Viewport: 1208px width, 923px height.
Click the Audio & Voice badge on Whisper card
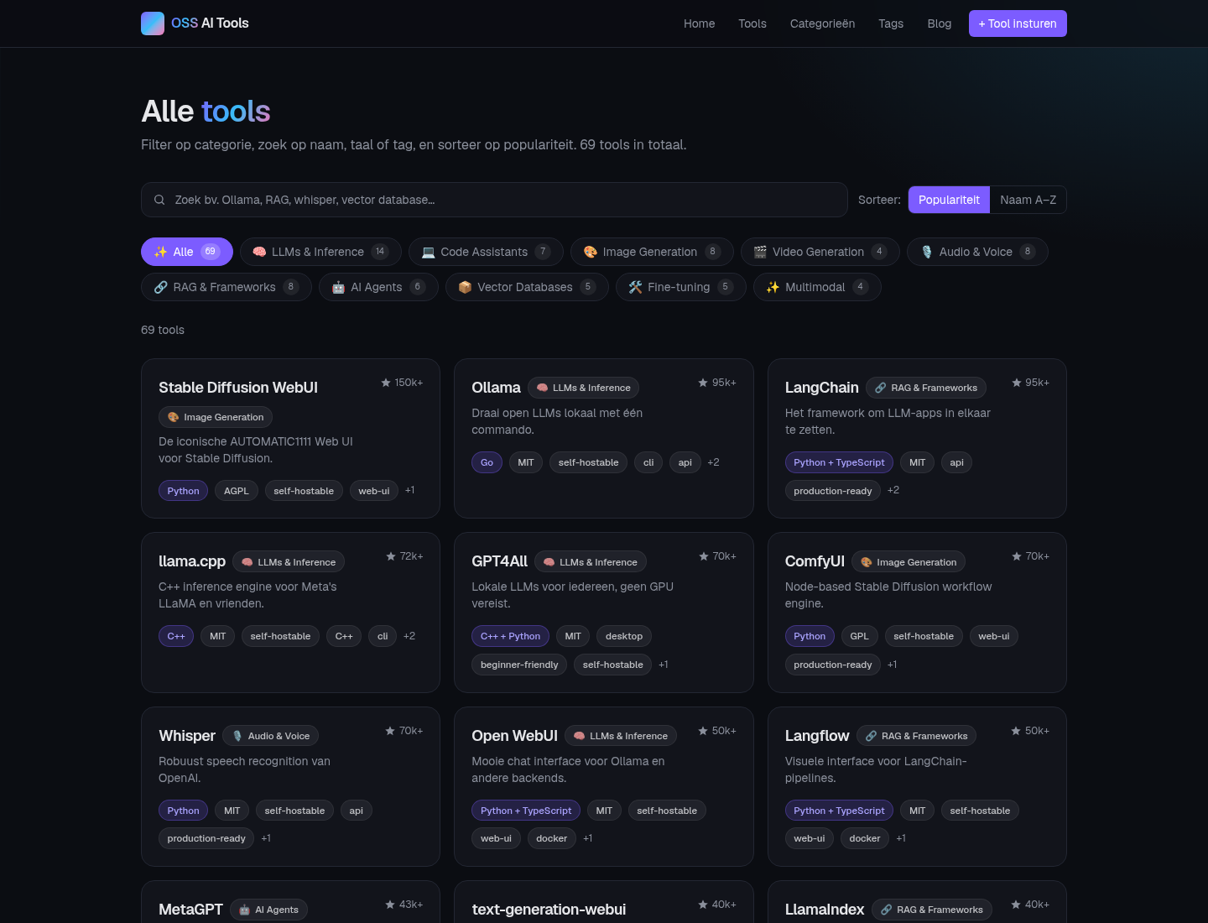coord(270,736)
